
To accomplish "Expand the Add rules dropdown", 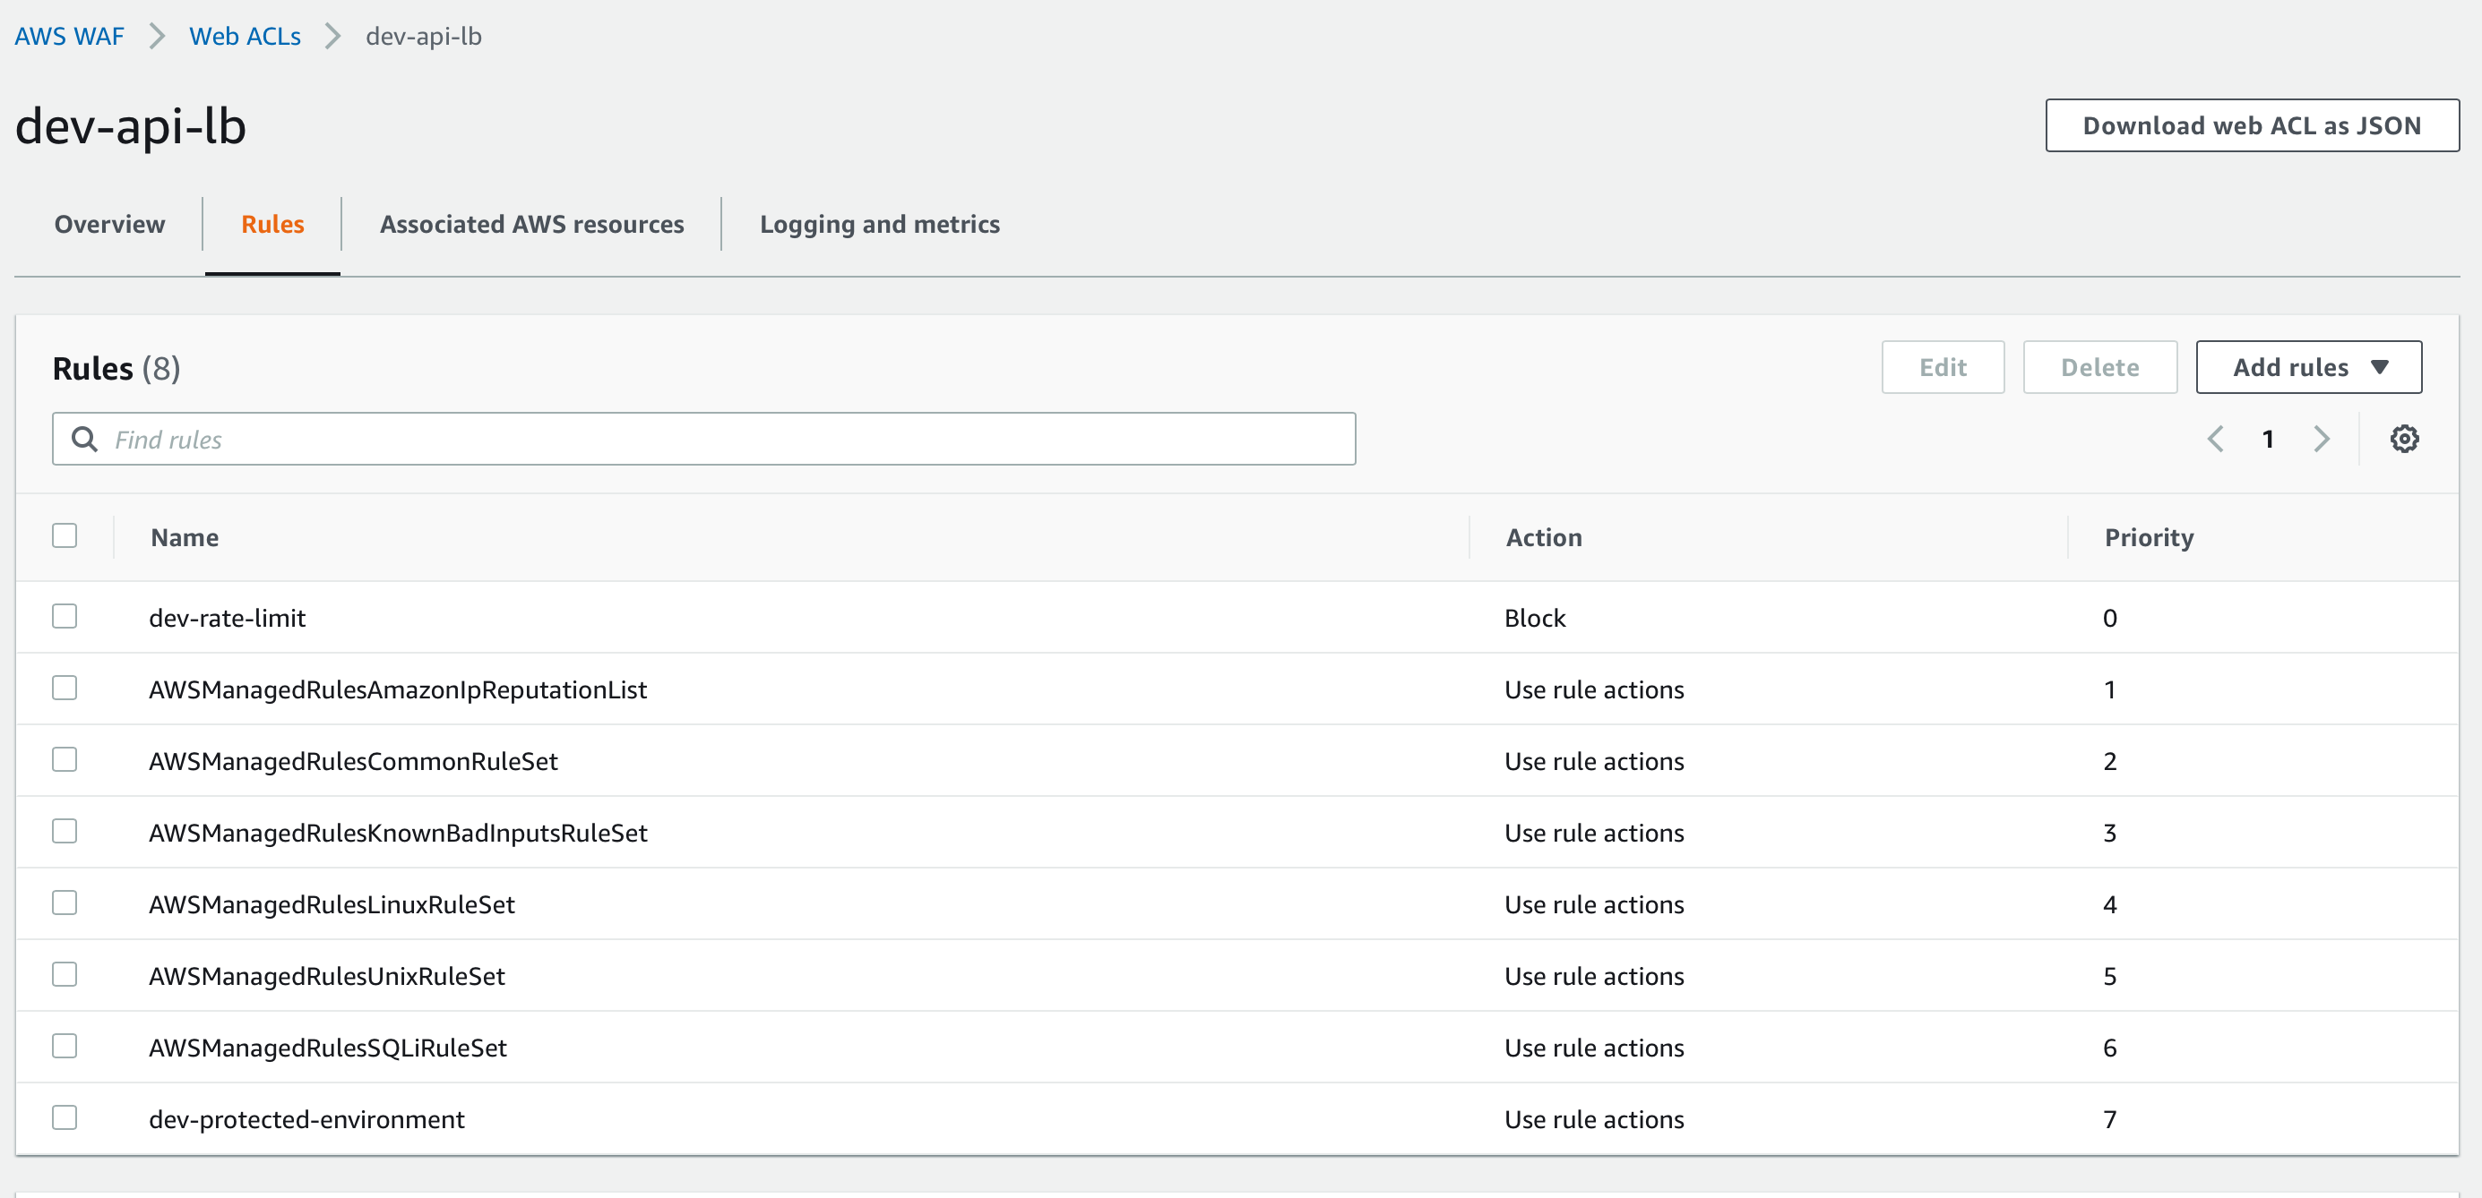I will 2308,367.
